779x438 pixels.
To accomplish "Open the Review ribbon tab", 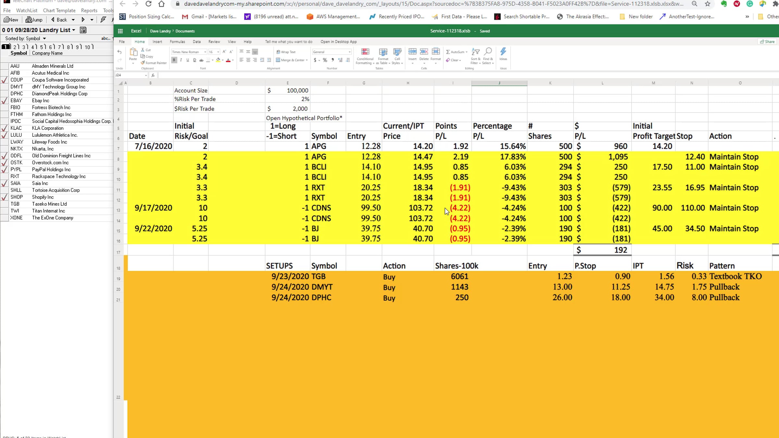I will coord(214,42).
